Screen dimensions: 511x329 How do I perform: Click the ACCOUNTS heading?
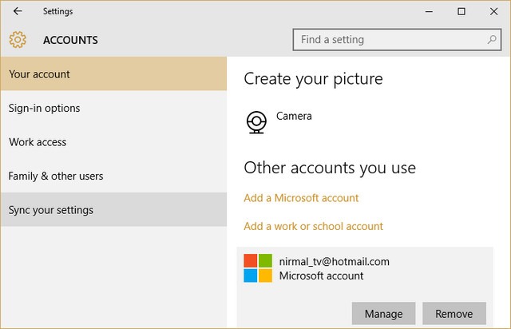[x=70, y=40]
